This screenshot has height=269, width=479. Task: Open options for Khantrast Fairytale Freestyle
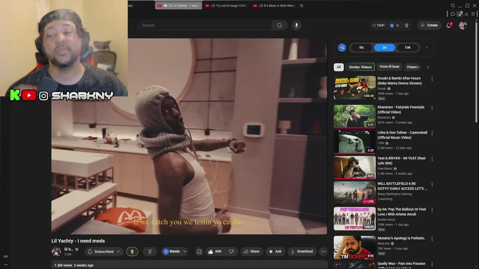(x=432, y=108)
